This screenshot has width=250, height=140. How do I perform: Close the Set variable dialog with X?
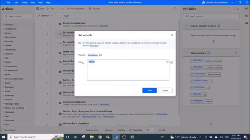(172, 35)
